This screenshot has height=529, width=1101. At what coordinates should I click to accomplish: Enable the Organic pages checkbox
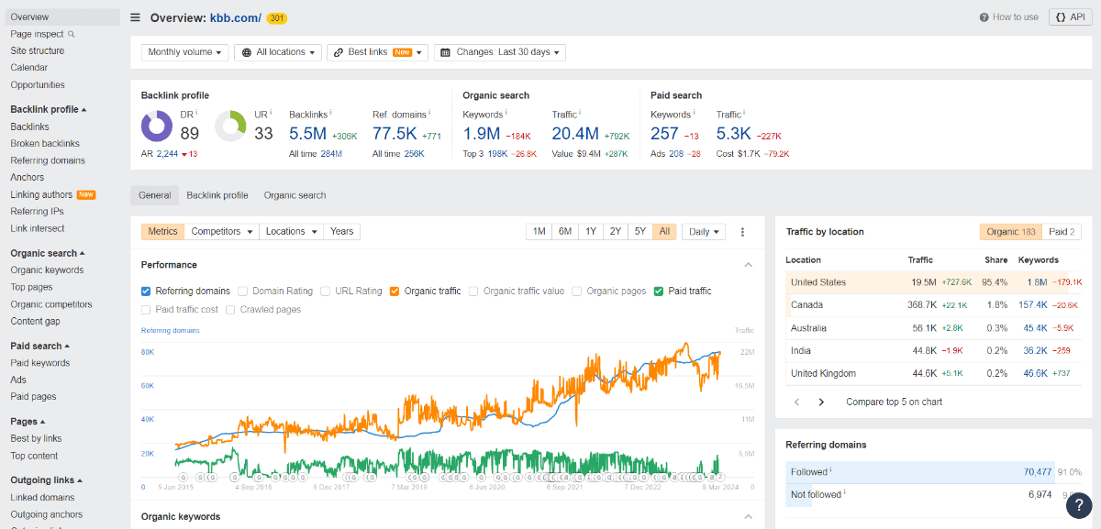coord(577,291)
